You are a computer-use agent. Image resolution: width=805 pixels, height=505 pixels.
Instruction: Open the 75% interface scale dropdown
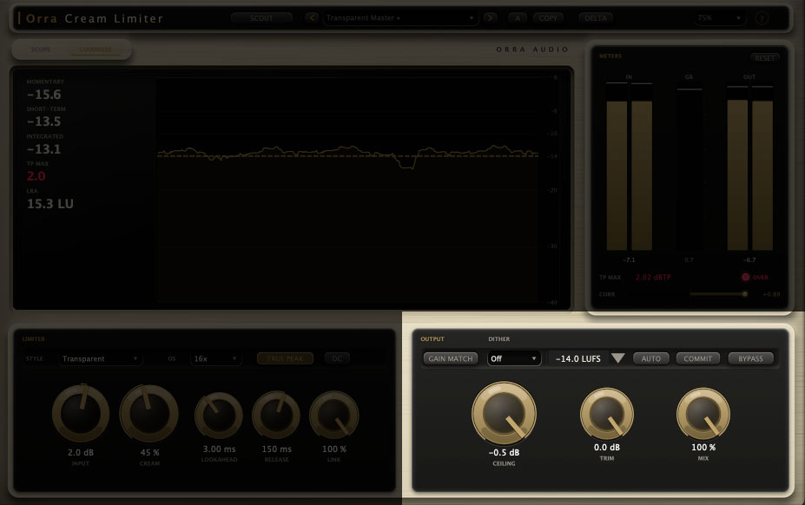click(719, 18)
